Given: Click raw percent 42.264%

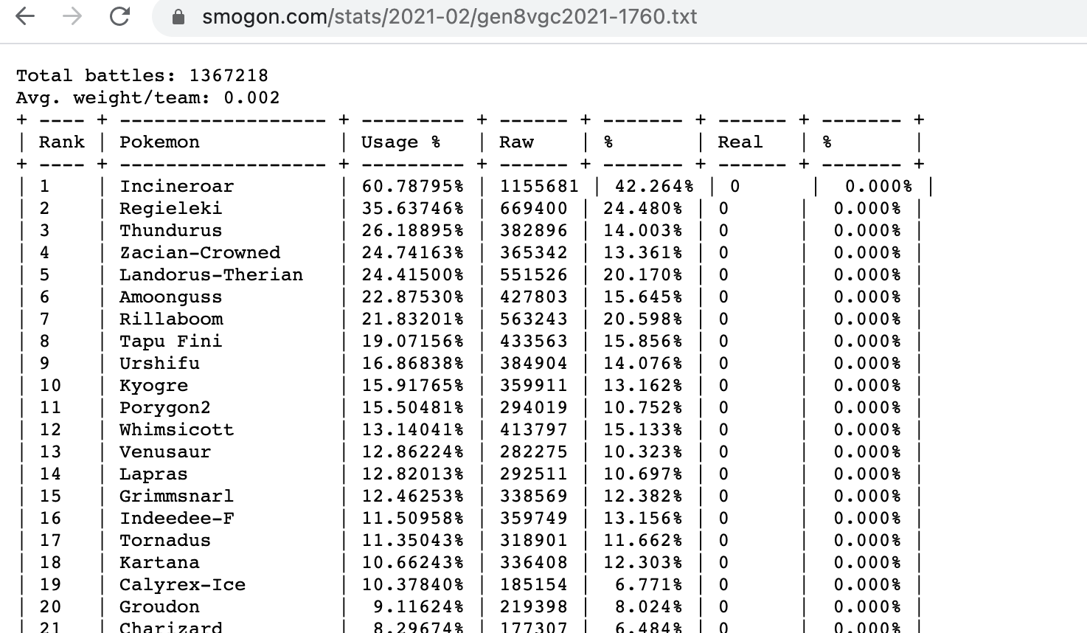Looking at the screenshot, I should (654, 186).
